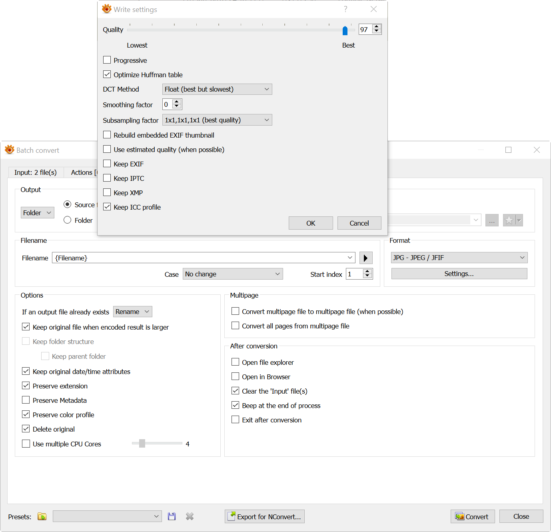The width and height of the screenshot is (551, 532).
Task: Click the filename play arrow button
Action: [x=366, y=258]
